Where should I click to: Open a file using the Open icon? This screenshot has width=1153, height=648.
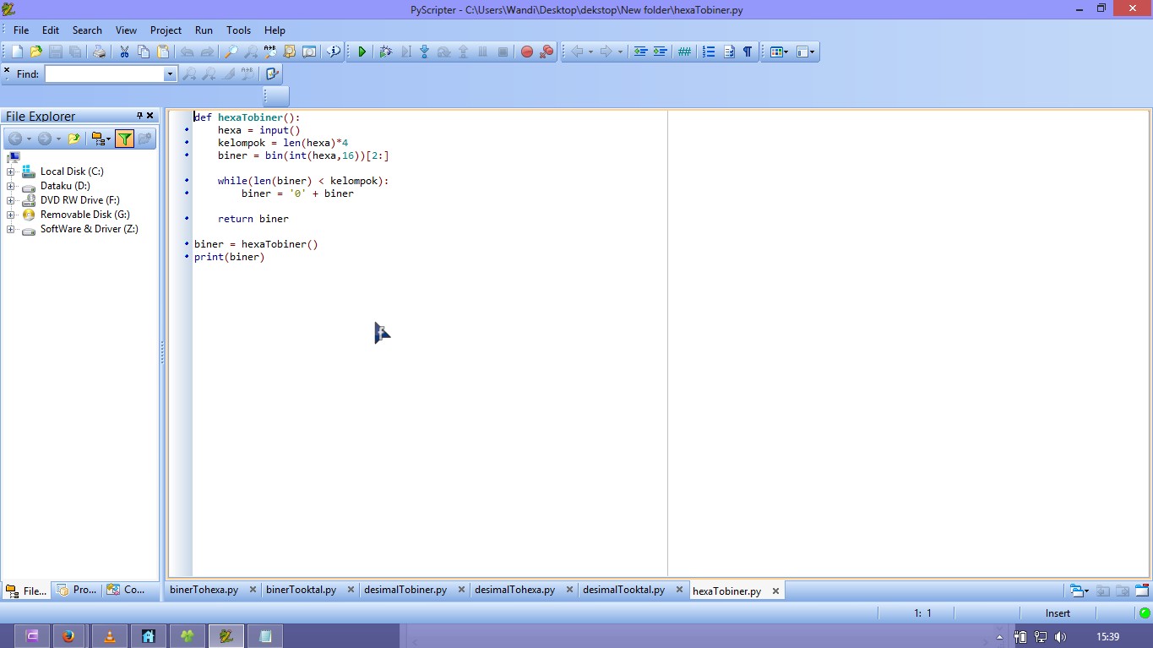pyautogui.click(x=35, y=52)
